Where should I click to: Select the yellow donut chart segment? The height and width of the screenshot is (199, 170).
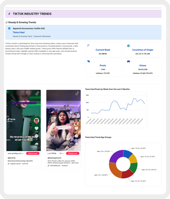(133, 159)
